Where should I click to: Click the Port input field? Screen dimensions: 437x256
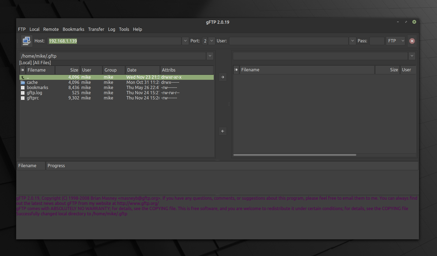point(205,41)
